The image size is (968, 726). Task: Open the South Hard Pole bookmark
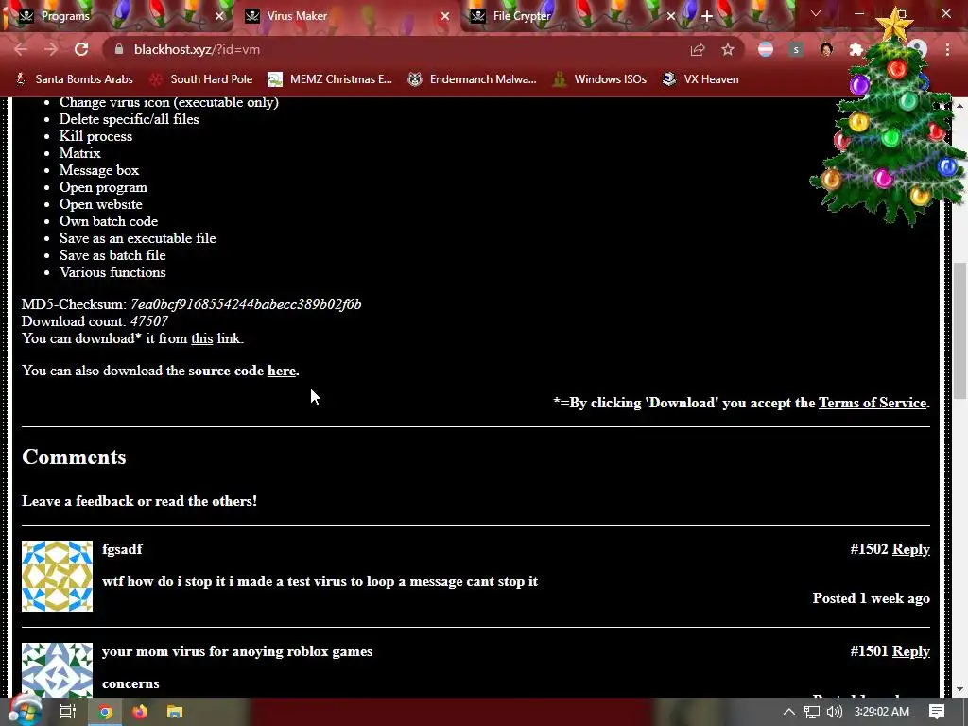[x=202, y=79]
